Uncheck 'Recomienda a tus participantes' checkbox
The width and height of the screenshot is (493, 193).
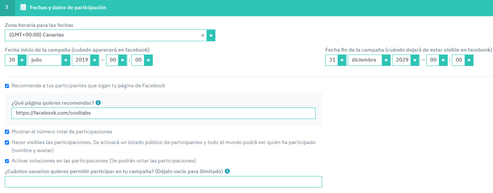(7, 86)
